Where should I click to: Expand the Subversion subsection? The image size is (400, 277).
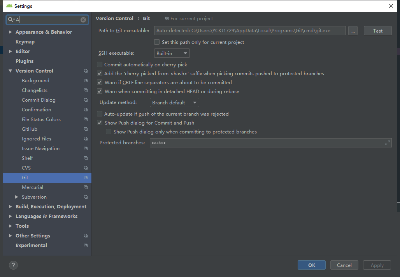pyautogui.click(x=17, y=197)
